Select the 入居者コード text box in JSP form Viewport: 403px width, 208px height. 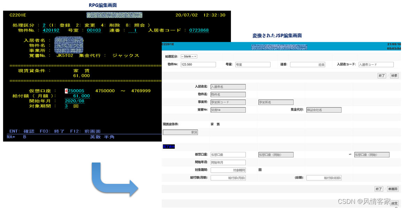point(376,65)
